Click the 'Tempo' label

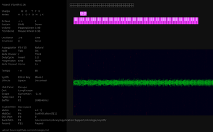6,71
